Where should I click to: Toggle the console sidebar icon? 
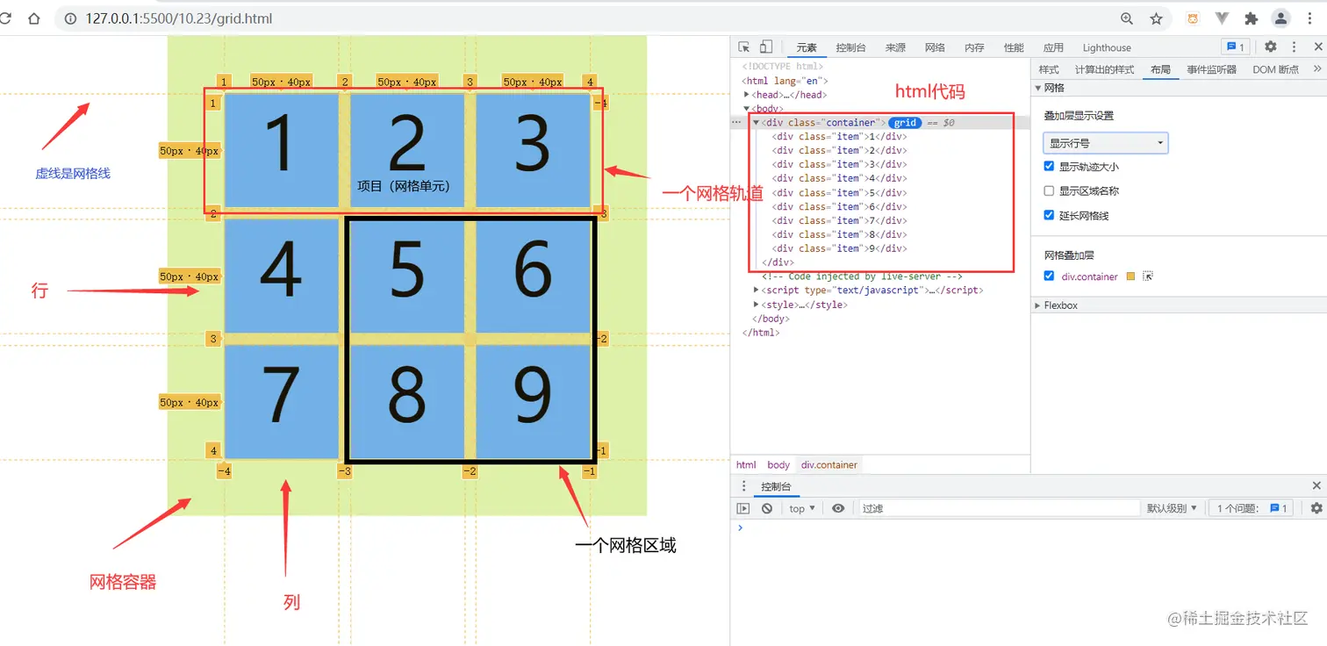point(743,508)
